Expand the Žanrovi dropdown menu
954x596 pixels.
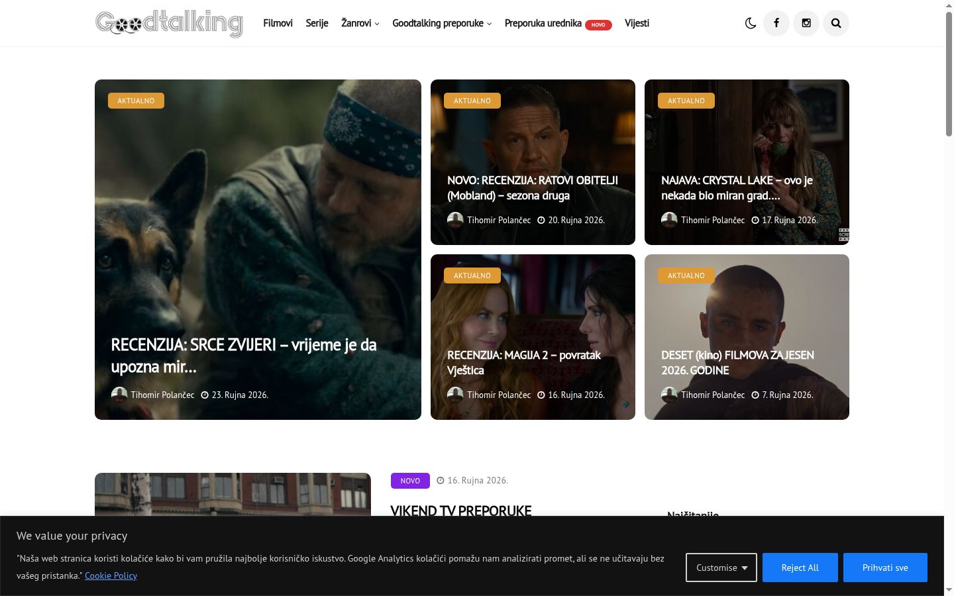360,23
